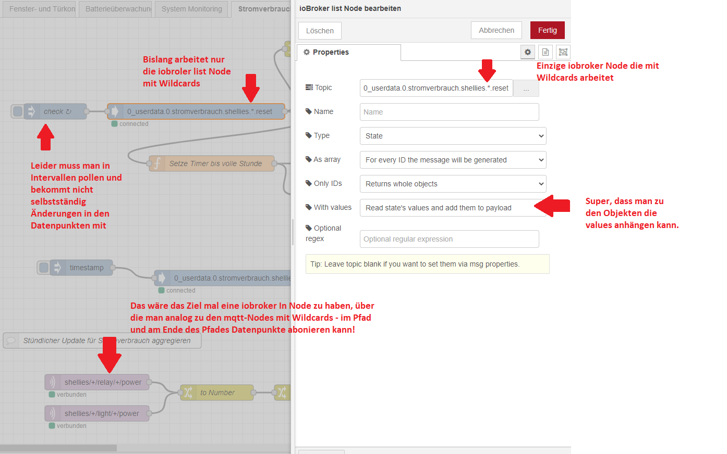Click the Löschen button
Screen dimensions: 727x454
pyautogui.click(x=320, y=31)
